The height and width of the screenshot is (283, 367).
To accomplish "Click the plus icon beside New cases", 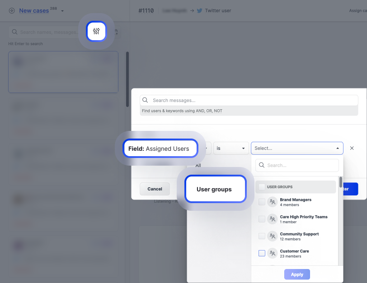I will [12, 11].
